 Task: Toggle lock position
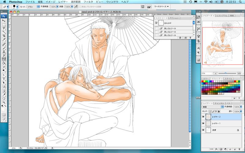[x=216, y=111]
